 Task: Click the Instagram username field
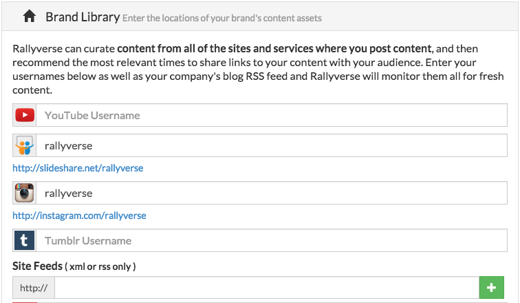(x=270, y=194)
